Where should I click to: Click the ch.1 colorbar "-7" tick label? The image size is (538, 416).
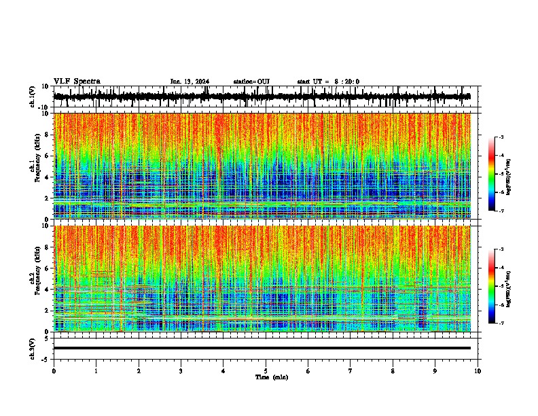[501, 211]
